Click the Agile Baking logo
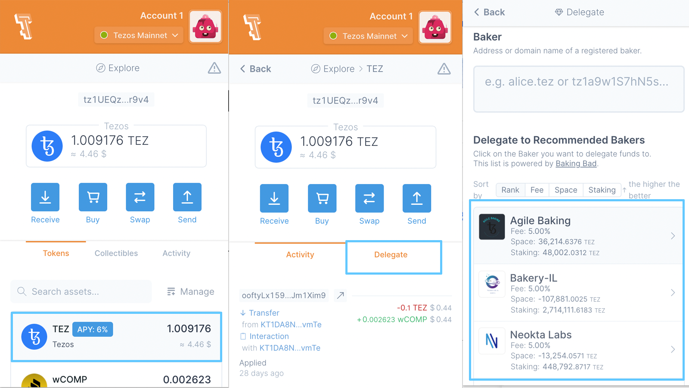Viewport: 689px width, 388px height. (x=492, y=227)
